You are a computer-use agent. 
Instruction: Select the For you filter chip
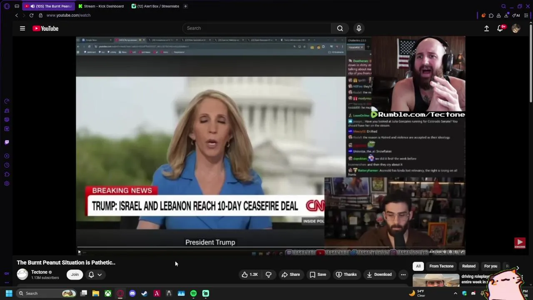(x=491, y=266)
